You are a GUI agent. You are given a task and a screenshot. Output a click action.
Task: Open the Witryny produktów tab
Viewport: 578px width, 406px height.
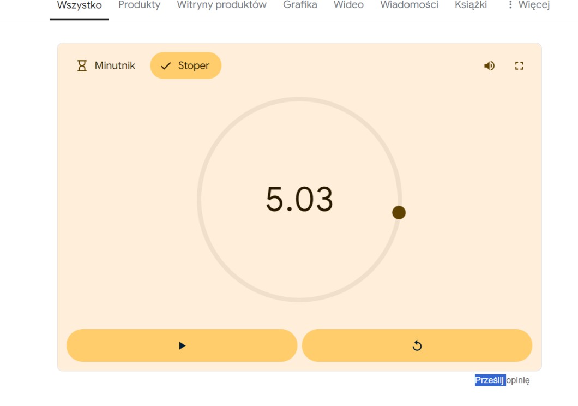pyautogui.click(x=221, y=5)
